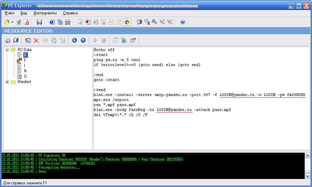Select the RC Data folder node

[x=24, y=50]
